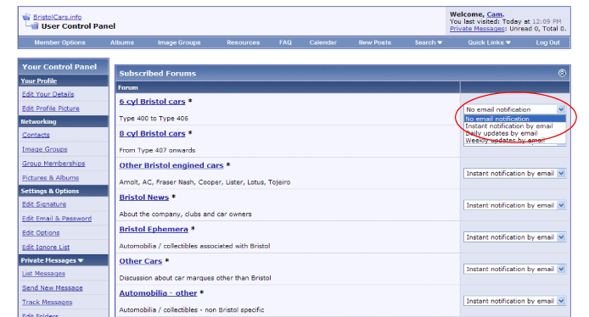Screen dimensions: 589x317
Task: Open Image Groups sidebar link
Action: tap(45, 149)
